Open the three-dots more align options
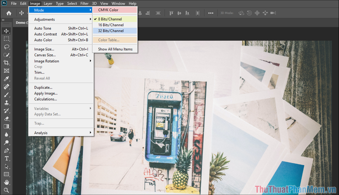This screenshot has height=195, width=339. point(211,13)
